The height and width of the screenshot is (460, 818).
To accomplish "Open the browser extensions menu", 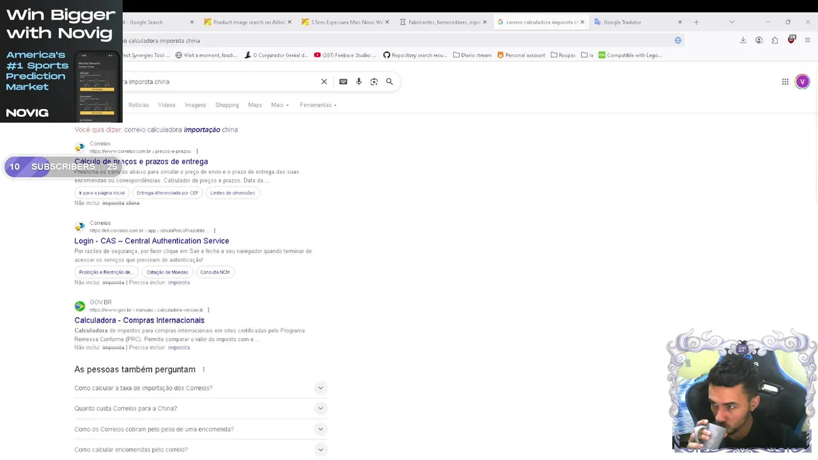I will (775, 40).
